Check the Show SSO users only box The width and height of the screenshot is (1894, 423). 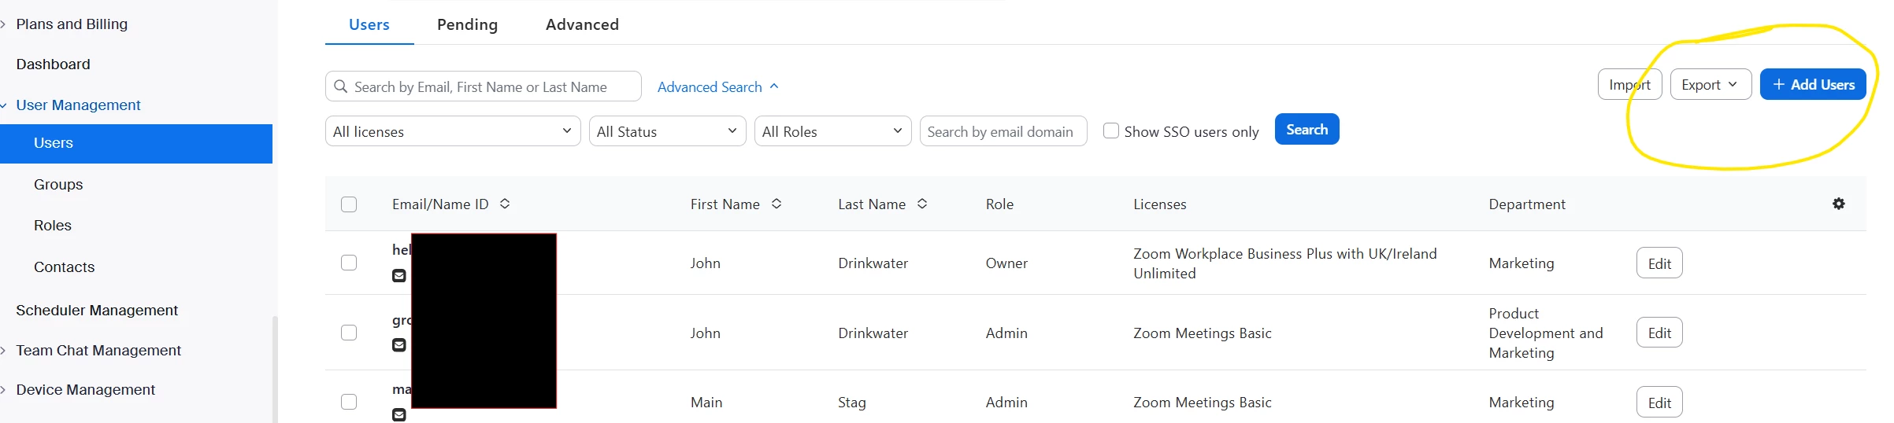1110,131
